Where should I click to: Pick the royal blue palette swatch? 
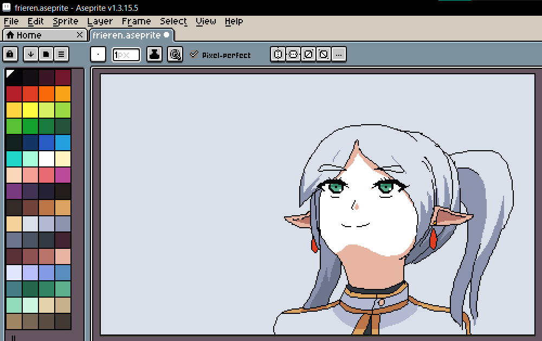(x=46, y=143)
